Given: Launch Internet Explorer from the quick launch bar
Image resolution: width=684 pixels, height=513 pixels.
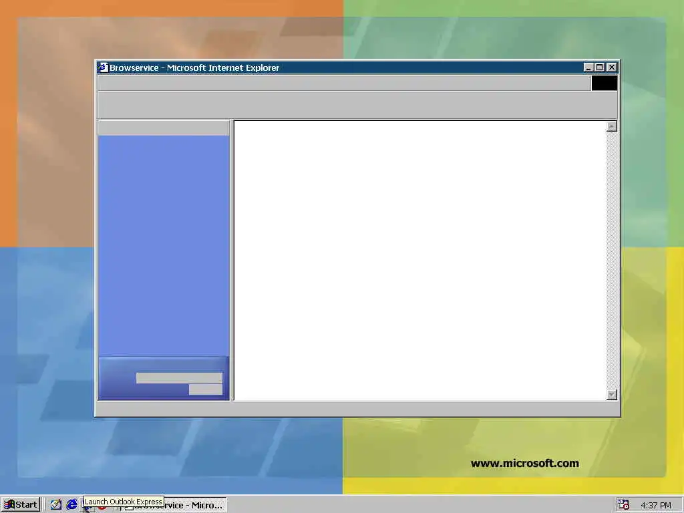Looking at the screenshot, I should (x=71, y=505).
